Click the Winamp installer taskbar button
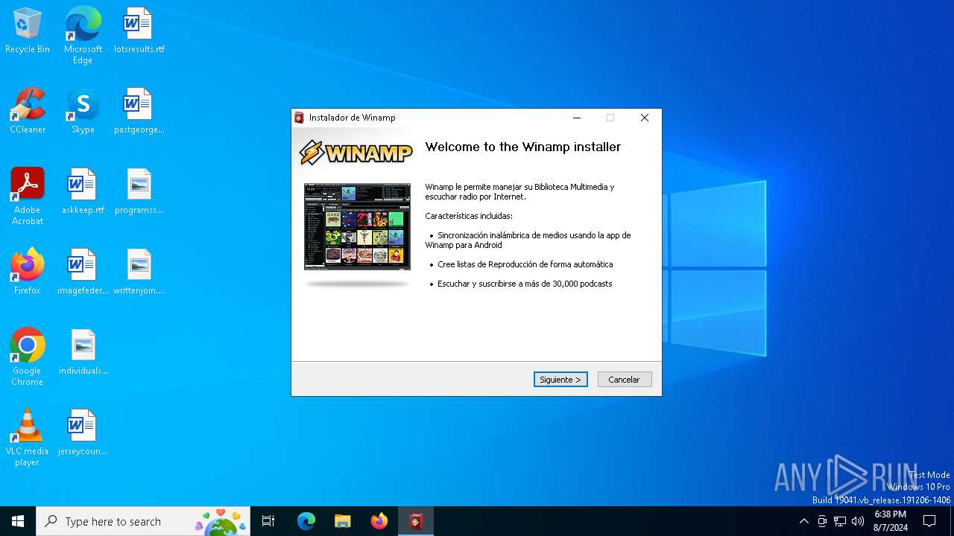 [x=416, y=521]
